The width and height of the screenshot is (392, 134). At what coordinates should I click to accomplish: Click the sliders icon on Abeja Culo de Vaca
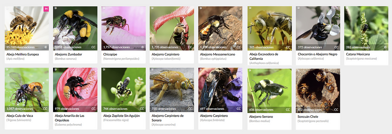[7, 70]
